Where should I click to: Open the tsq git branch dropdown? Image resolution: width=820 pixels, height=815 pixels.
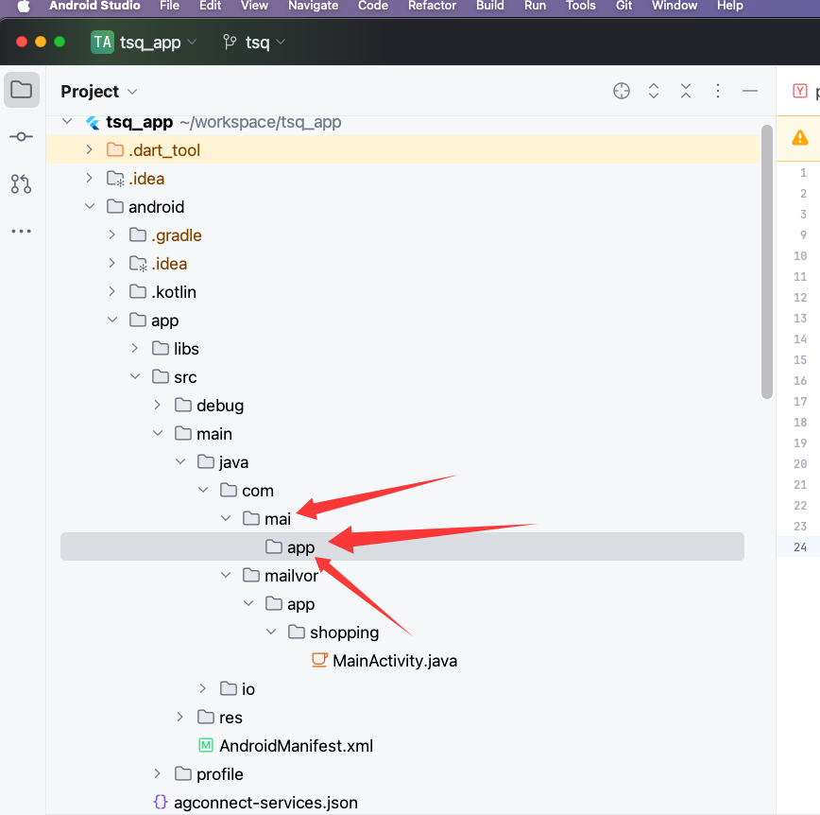point(253,43)
